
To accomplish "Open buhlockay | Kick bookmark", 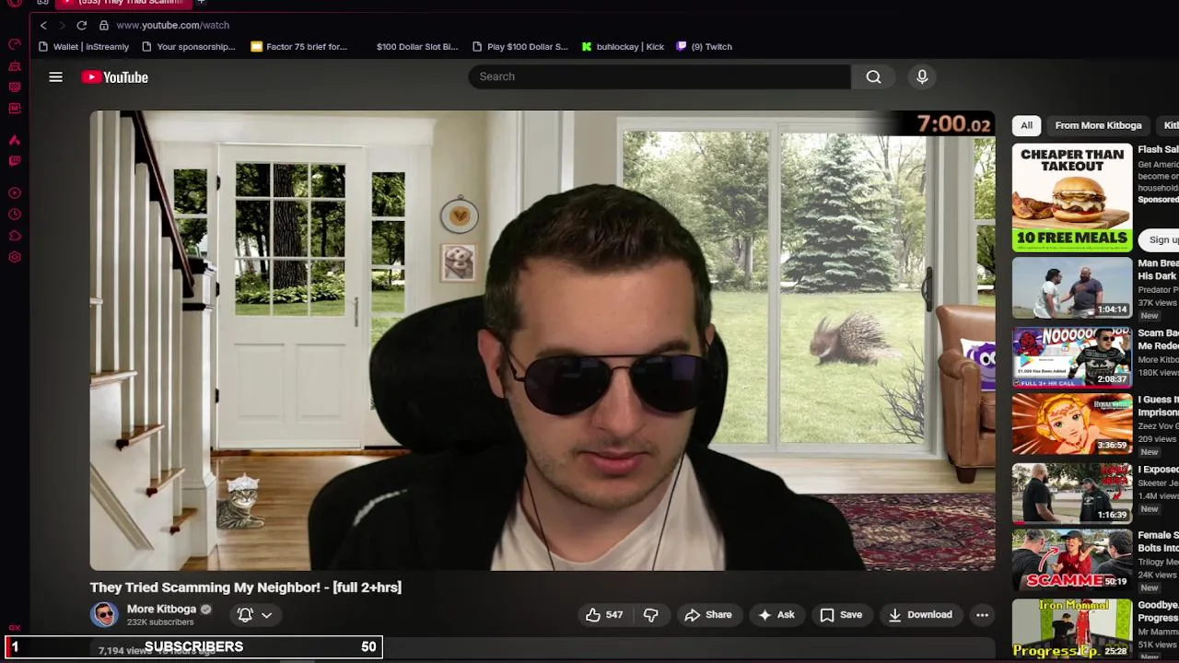I will click(623, 47).
